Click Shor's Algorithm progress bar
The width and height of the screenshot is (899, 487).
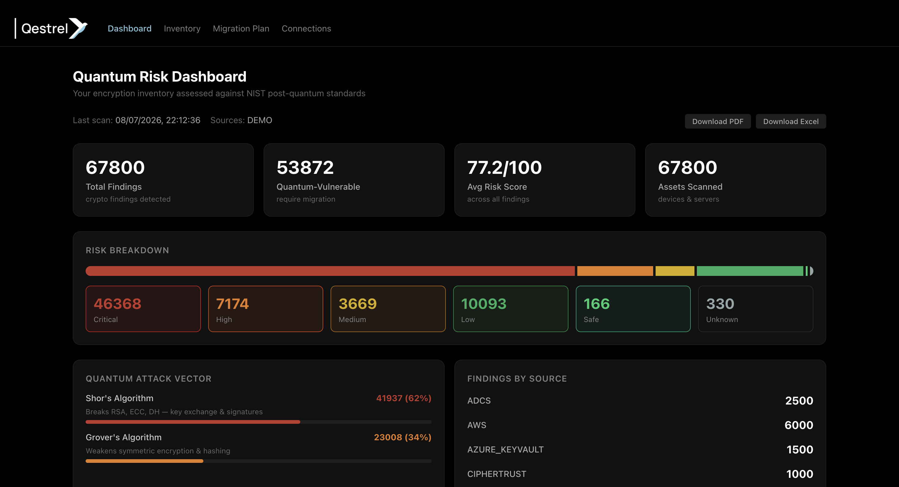pos(259,422)
